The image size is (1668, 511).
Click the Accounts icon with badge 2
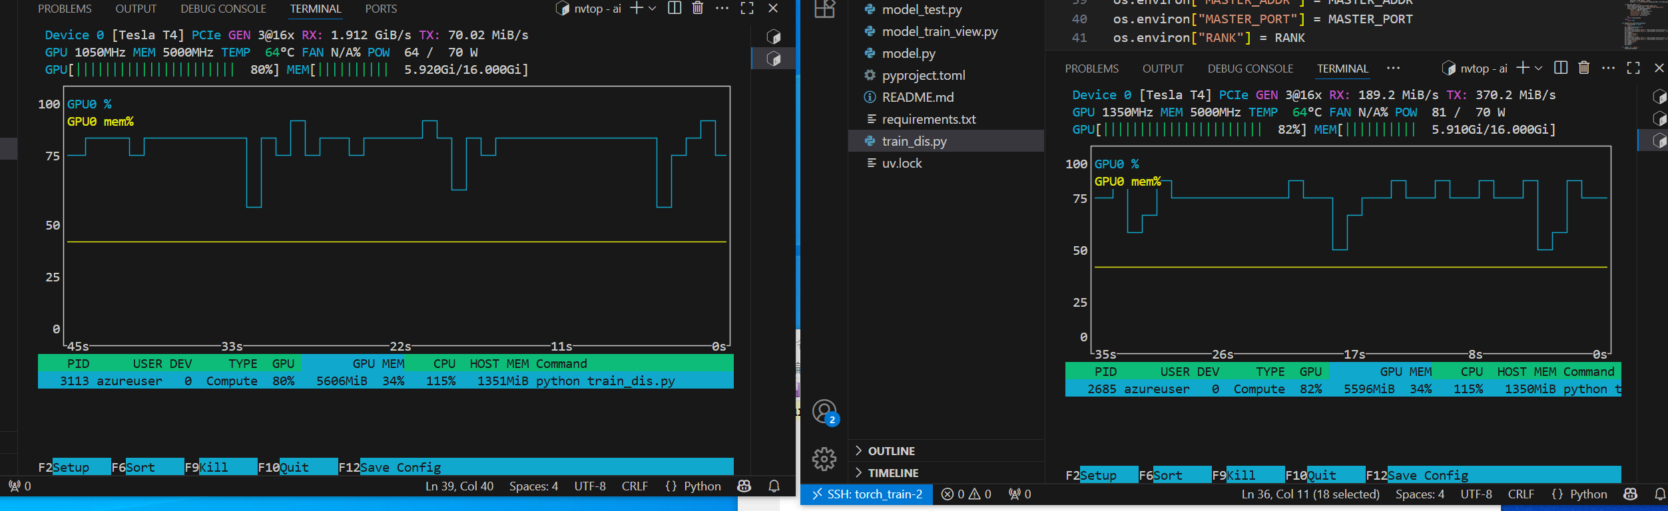point(824,412)
